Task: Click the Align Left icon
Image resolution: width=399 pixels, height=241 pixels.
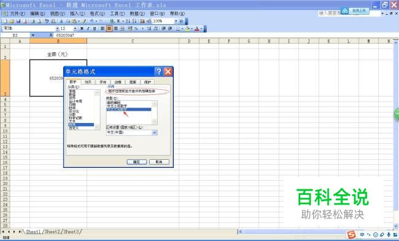Action: coord(103,28)
